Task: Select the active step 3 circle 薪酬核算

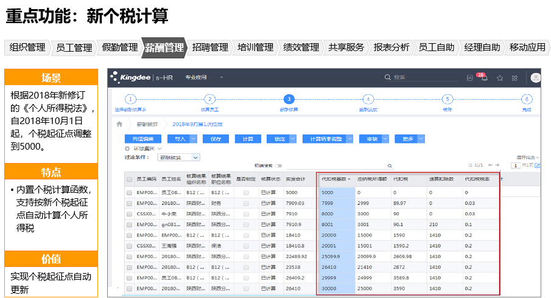Action: (x=289, y=99)
